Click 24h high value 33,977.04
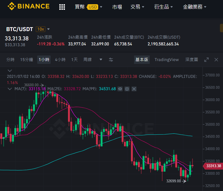Screen dimensions: 223x191 pyautogui.click(x=77, y=44)
